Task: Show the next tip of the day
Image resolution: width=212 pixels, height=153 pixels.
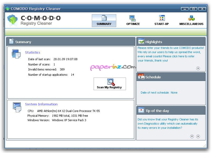Action: click(198, 136)
